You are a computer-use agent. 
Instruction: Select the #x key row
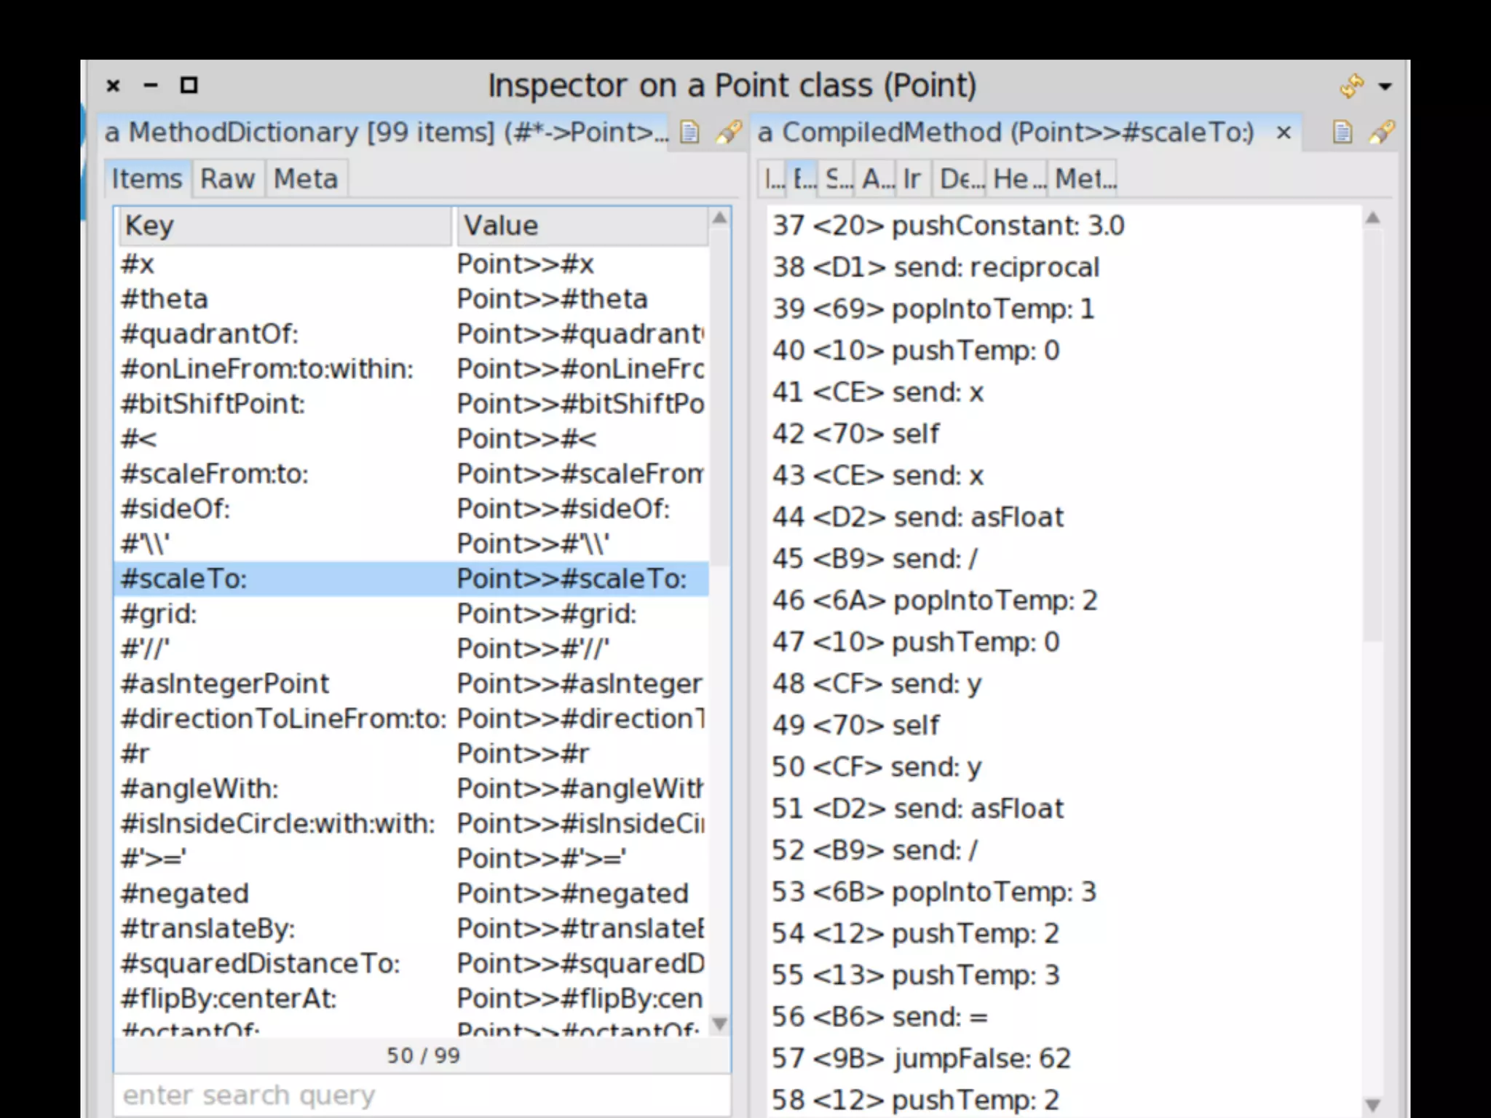(x=411, y=264)
